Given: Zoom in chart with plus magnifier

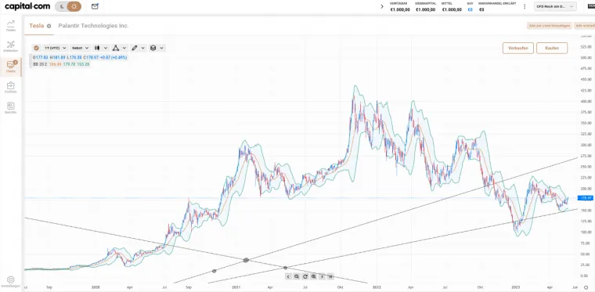Looking at the screenshot, I should pos(314,276).
